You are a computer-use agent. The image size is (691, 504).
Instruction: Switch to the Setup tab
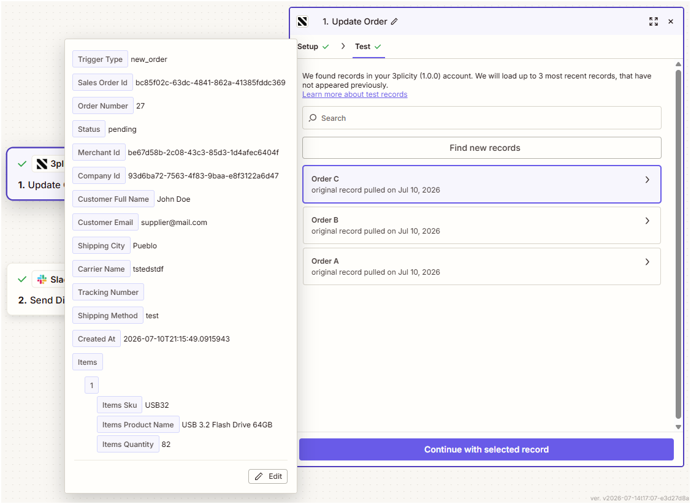[313, 47]
